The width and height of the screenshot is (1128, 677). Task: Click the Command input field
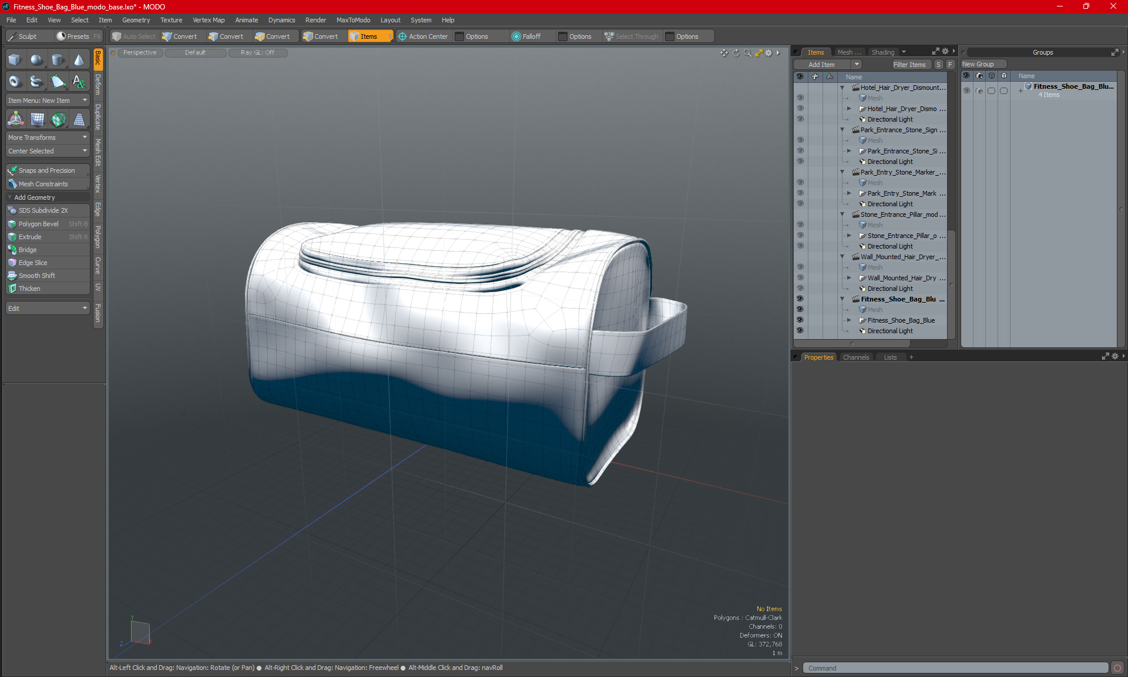point(955,668)
